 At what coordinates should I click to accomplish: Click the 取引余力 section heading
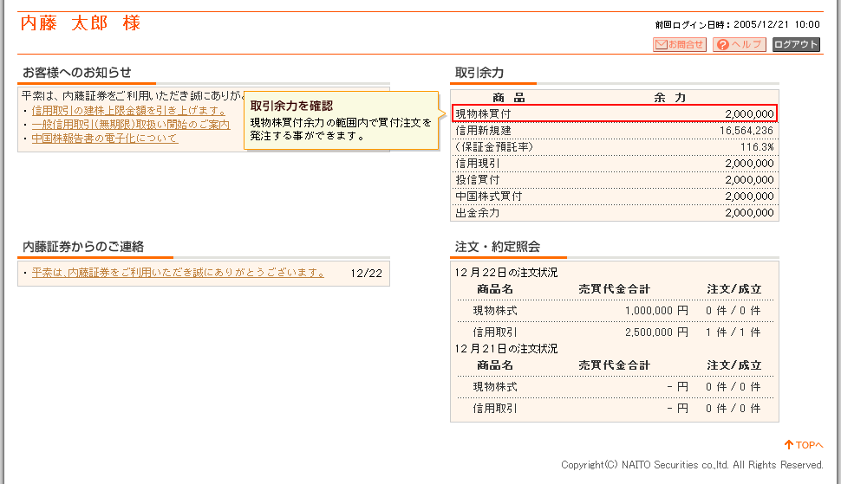479,73
